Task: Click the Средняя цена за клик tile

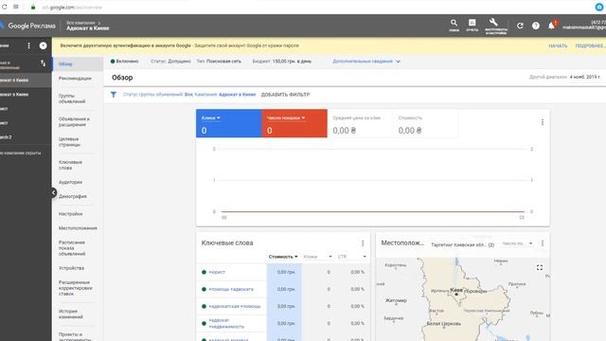Action: [360, 124]
